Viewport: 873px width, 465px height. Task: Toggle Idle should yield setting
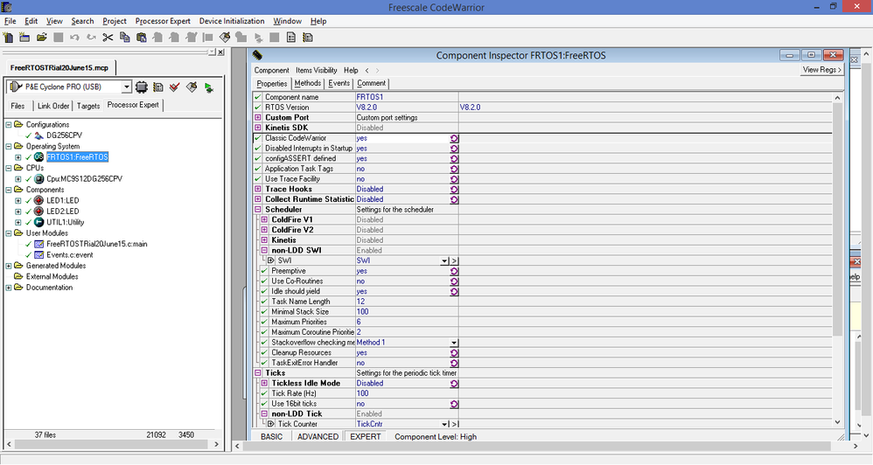tap(454, 291)
